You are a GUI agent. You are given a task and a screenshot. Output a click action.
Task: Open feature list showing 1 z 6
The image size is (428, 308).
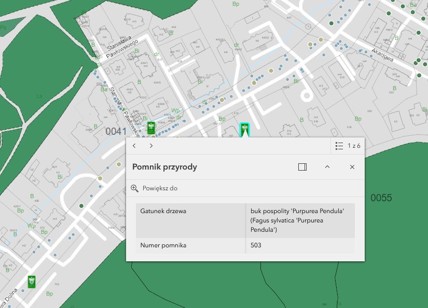[x=340, y=146]
